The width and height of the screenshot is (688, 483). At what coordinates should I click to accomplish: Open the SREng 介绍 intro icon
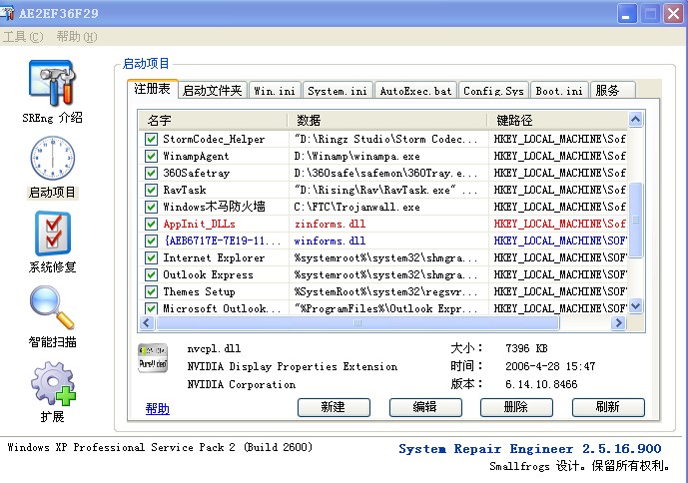coord(53,83)
